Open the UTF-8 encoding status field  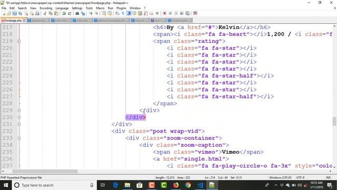[x=300, y=177]
